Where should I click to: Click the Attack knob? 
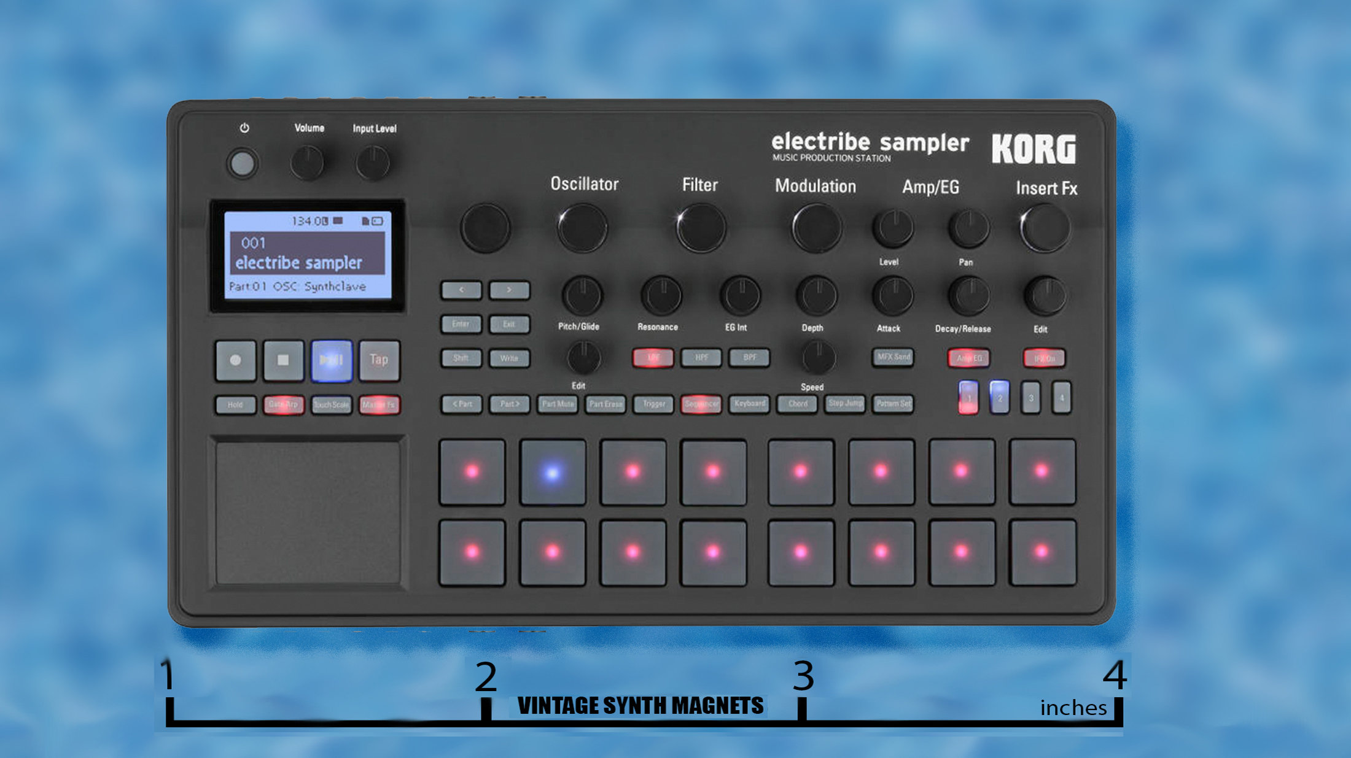point(893,295)
